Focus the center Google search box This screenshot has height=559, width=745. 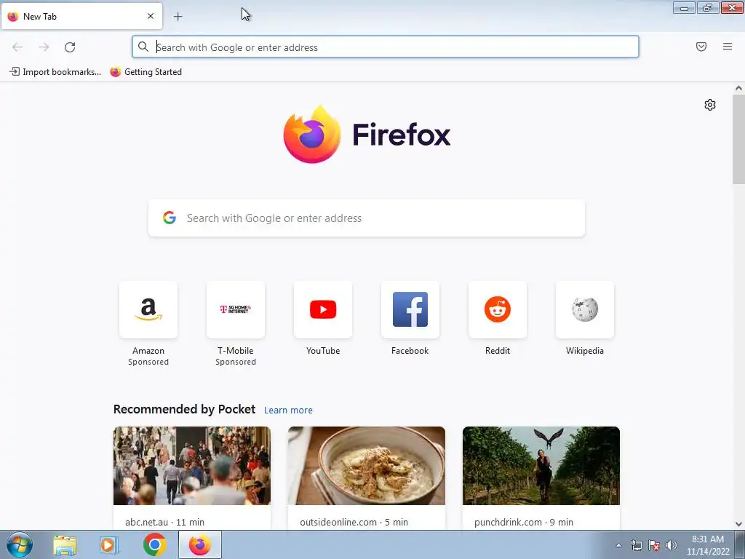click(x=367, y=218)
